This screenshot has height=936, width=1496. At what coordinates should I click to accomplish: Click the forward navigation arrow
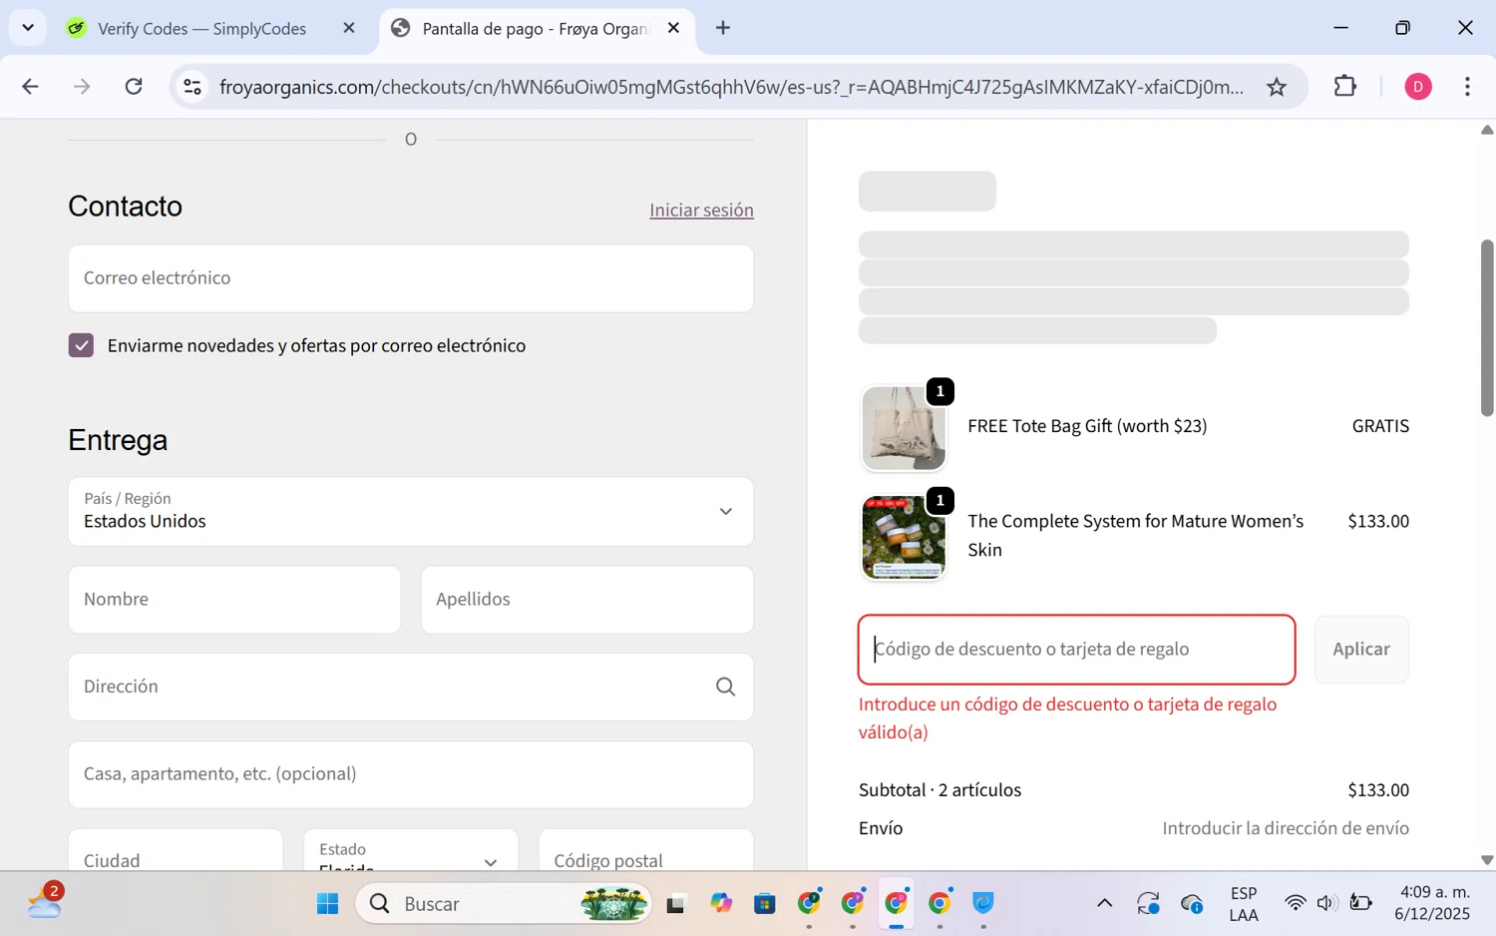coord(82,87)
